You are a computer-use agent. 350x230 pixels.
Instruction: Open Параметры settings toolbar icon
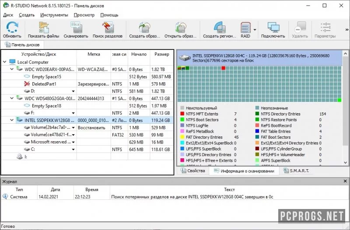(325, 30)
